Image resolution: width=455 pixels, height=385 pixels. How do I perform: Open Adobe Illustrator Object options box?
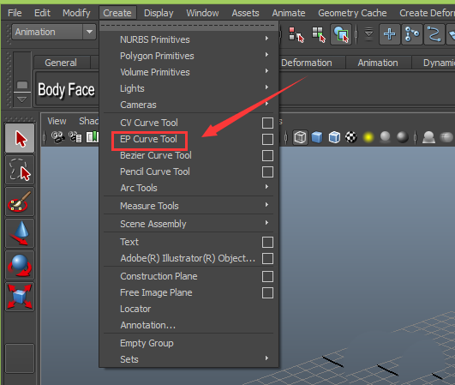(267, 258)
